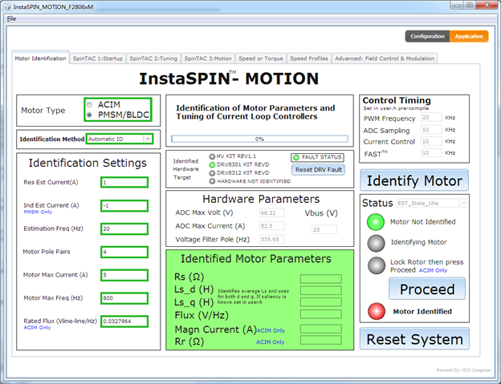Screen dimensions: 501x384
Task: Click the DRV8312 KIT REVD hardware indicator
Action: [x=212, y=172]
